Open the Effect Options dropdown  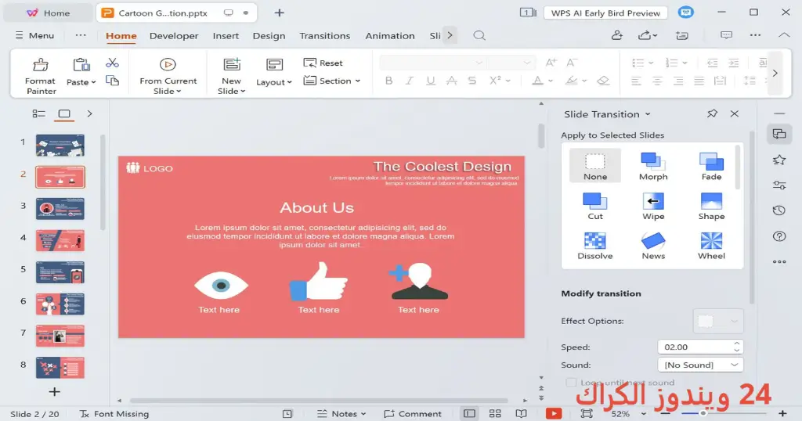tap(717, 321)
